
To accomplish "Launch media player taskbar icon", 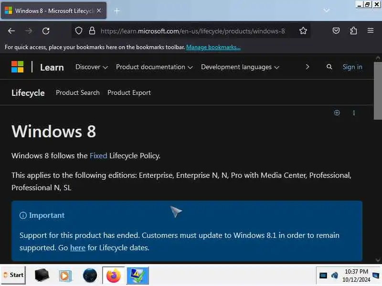I will (65, 276).
